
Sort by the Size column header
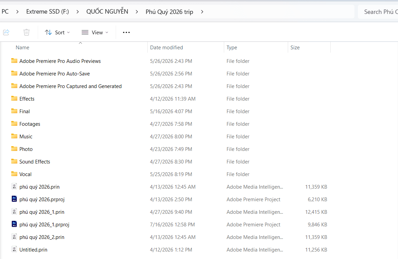click(295, 48)
